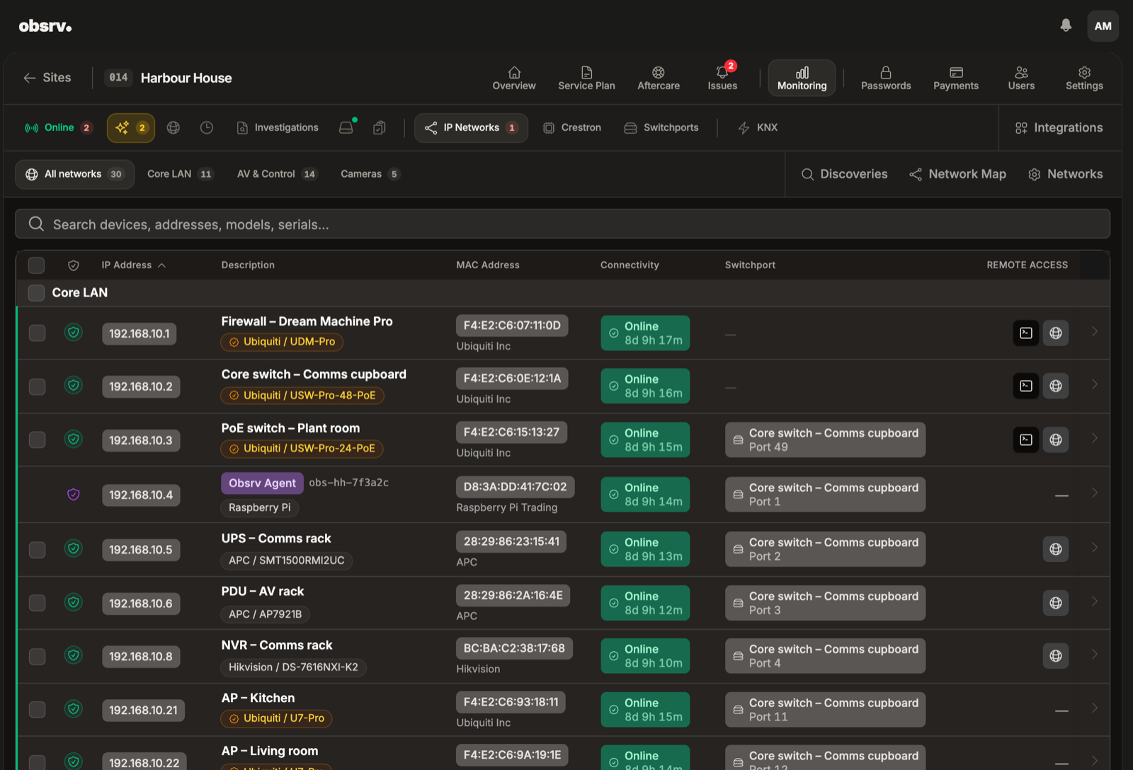Viewport: 1133px width, 770px height.
Task: Expand the UPS Comms rack row chevron
Action: pyautogui.click(x=1094, y=548)
